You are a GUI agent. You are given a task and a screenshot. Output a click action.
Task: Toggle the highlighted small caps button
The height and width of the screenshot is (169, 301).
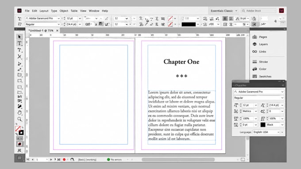point(101,24)
